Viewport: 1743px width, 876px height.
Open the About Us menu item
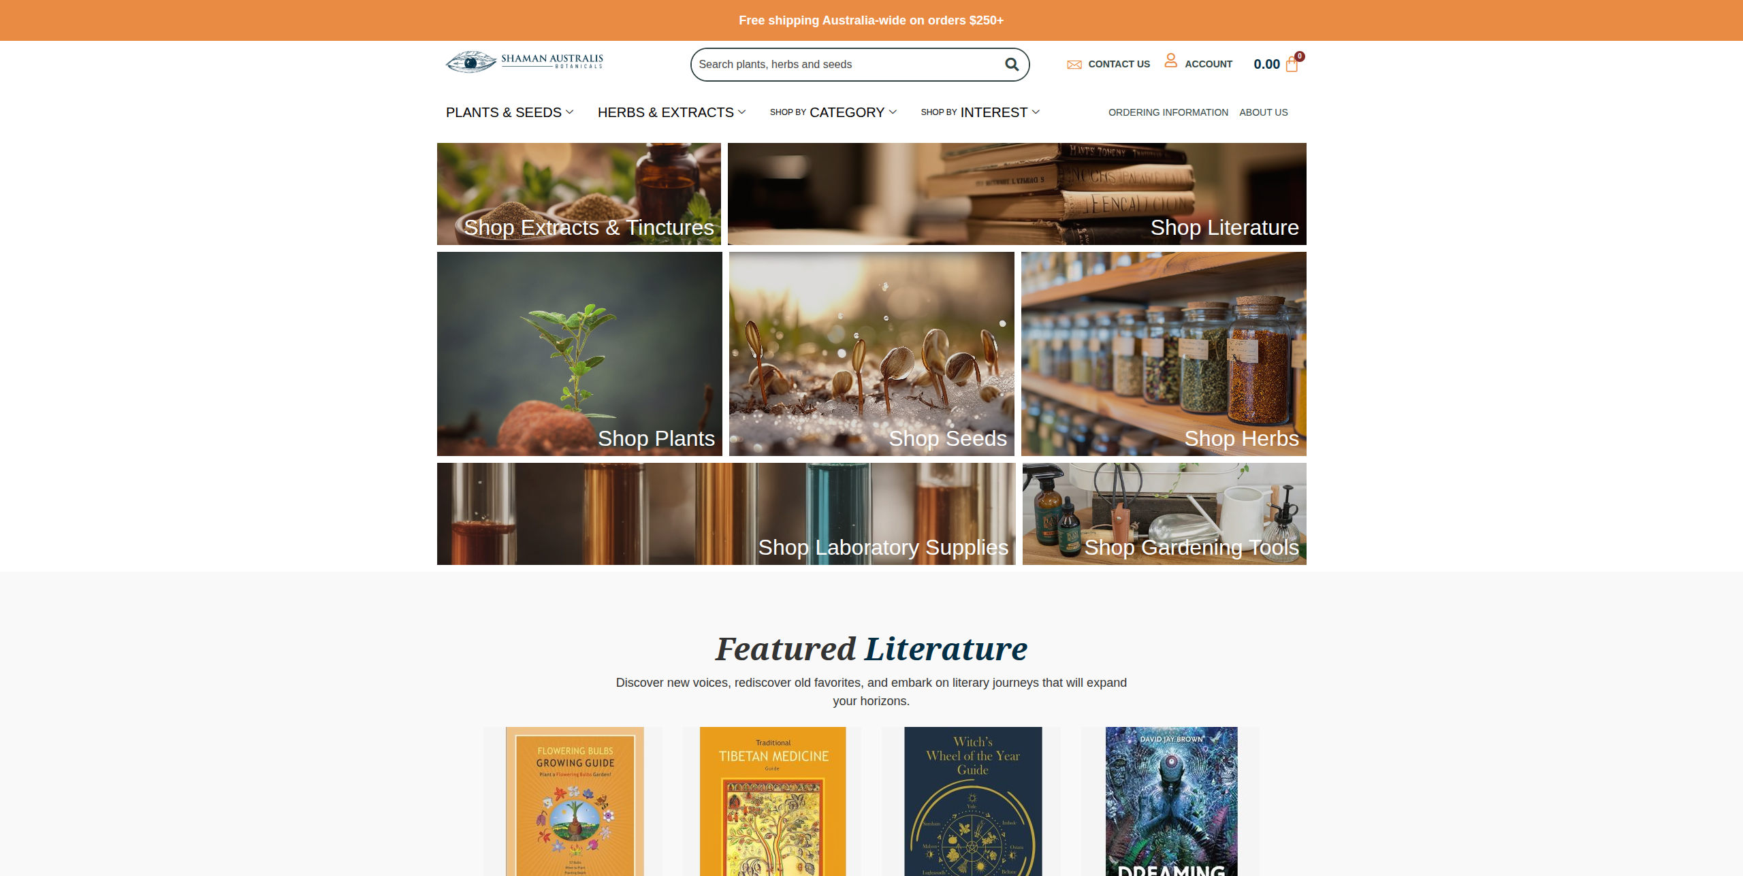tap(1263, 112)
